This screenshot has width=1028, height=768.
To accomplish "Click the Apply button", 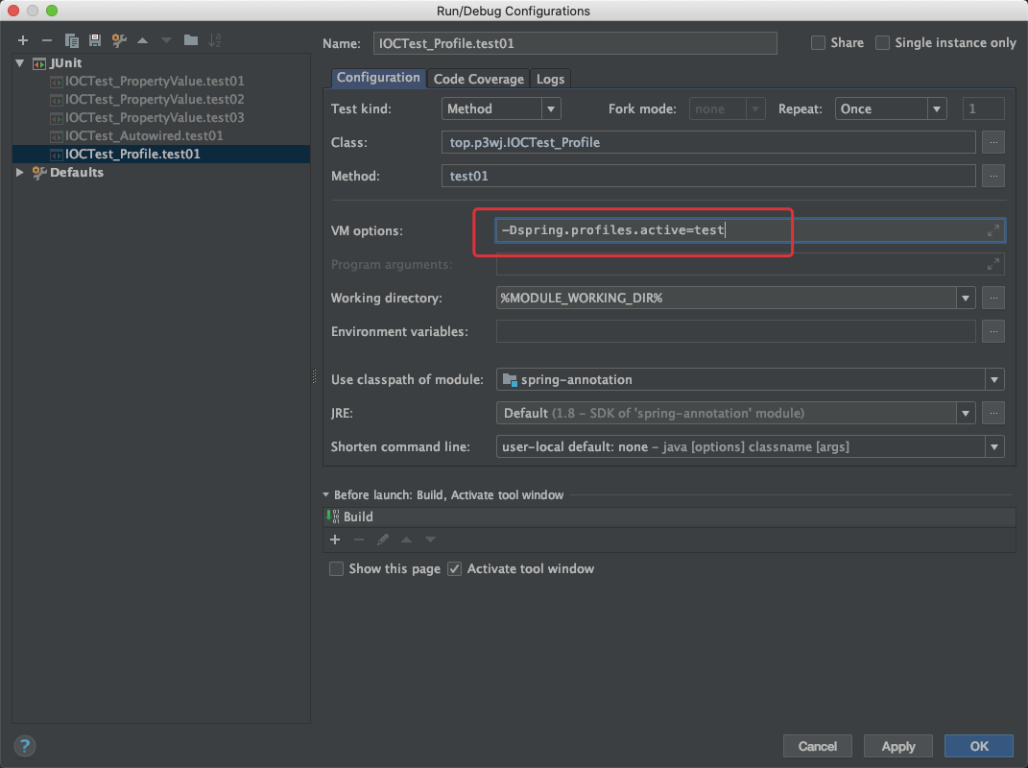I will point(898,746).
